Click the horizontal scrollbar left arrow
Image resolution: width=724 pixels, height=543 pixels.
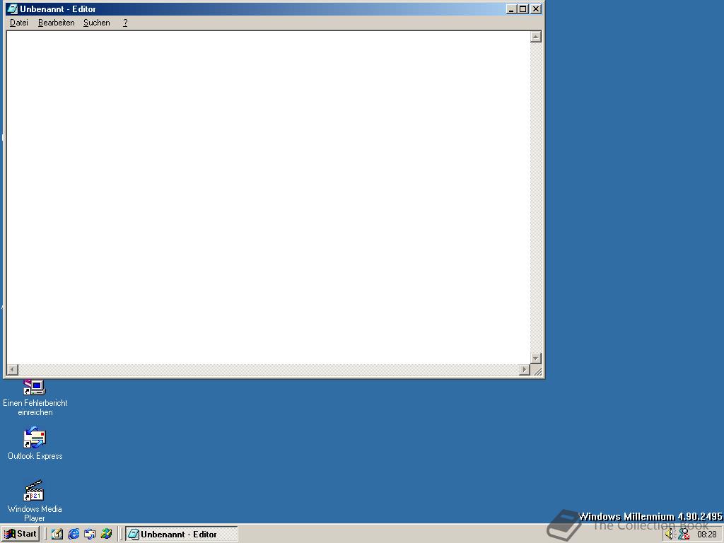point(13,369)
